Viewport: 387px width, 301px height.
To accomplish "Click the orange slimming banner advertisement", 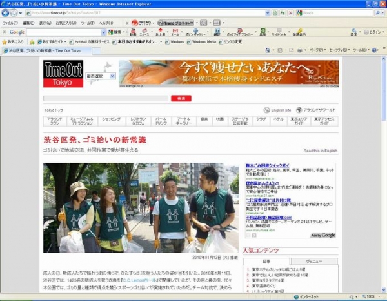I will [x=228, y=72].
